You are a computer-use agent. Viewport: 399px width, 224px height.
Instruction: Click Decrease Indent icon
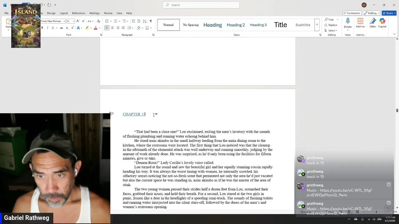click(133, 21)
